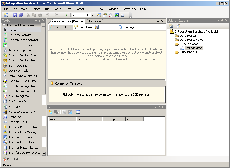Collapse the SSIS Packages folder node

(170, 44)
